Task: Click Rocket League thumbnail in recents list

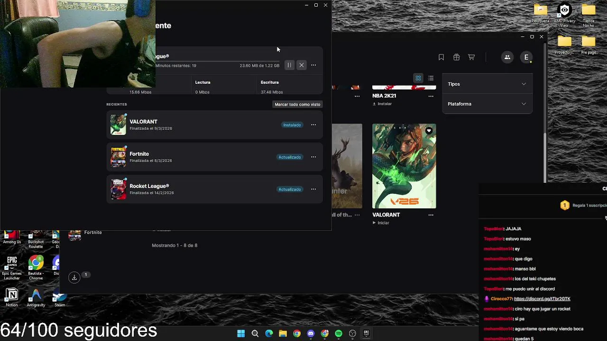Action: 118,189
